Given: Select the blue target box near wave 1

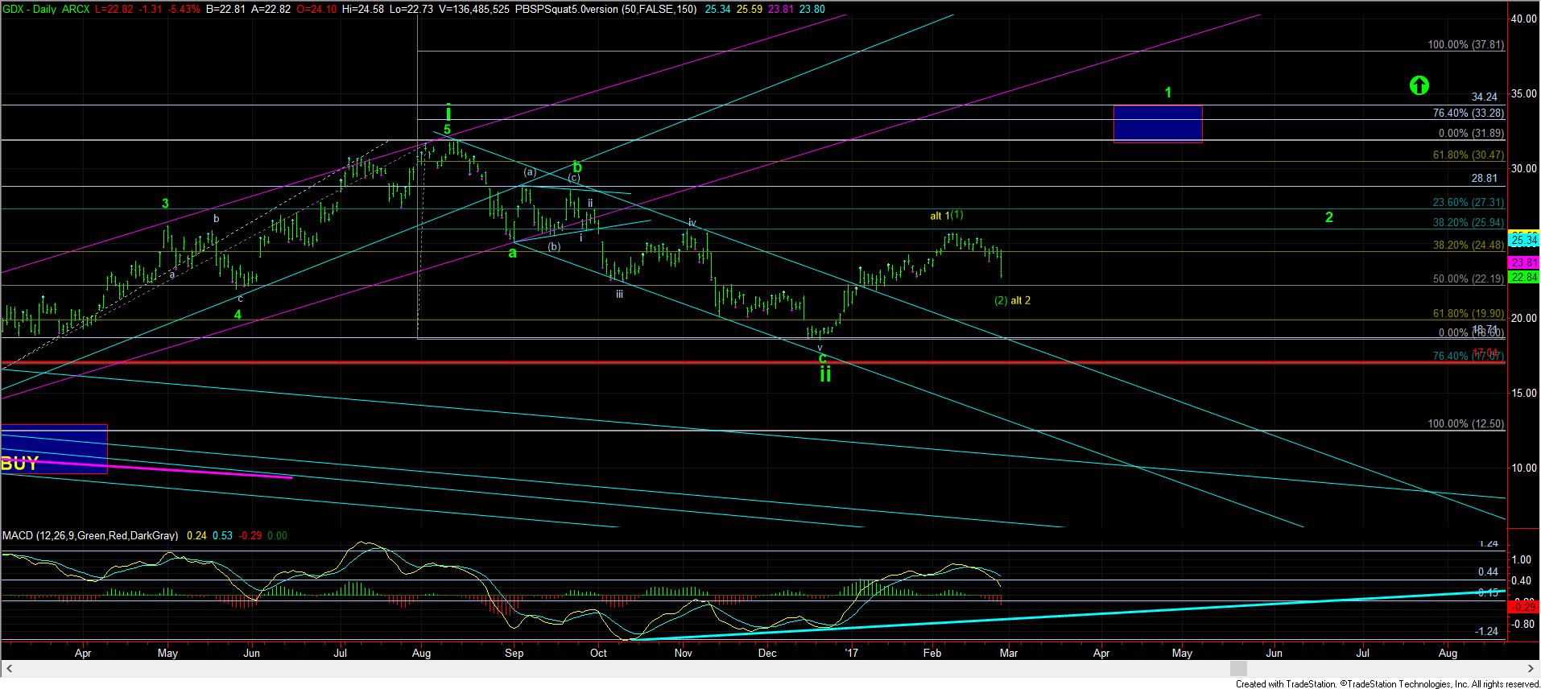Looking at the screenshot, I should click(1158, 124).
